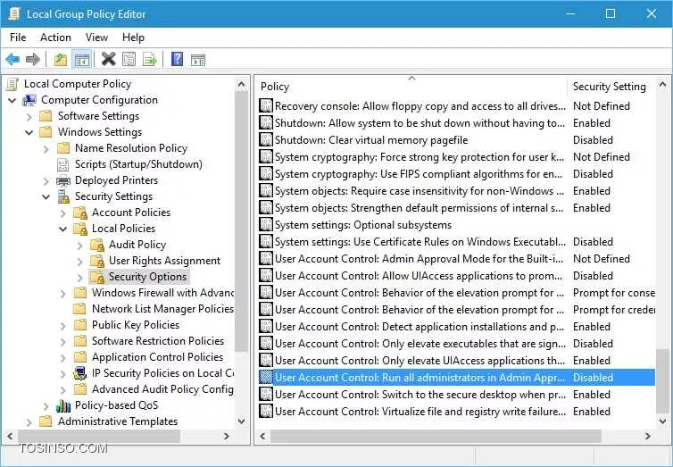The image size is (673, 467).
Task: Open Properties via toolbar icon
Action: 129,59
